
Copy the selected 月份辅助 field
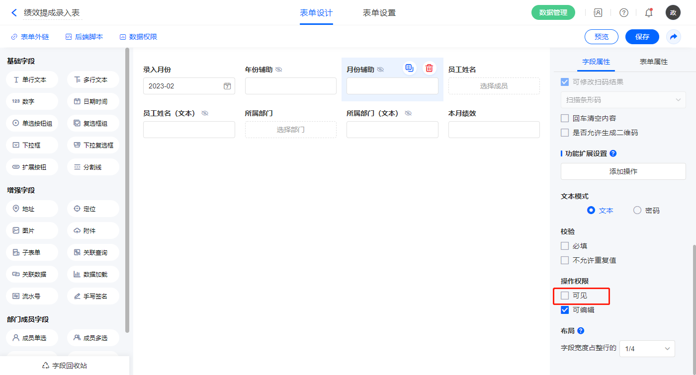409,68
